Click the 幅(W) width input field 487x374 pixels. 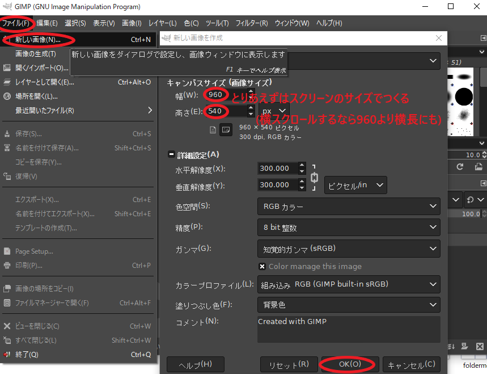coord(226,95)
